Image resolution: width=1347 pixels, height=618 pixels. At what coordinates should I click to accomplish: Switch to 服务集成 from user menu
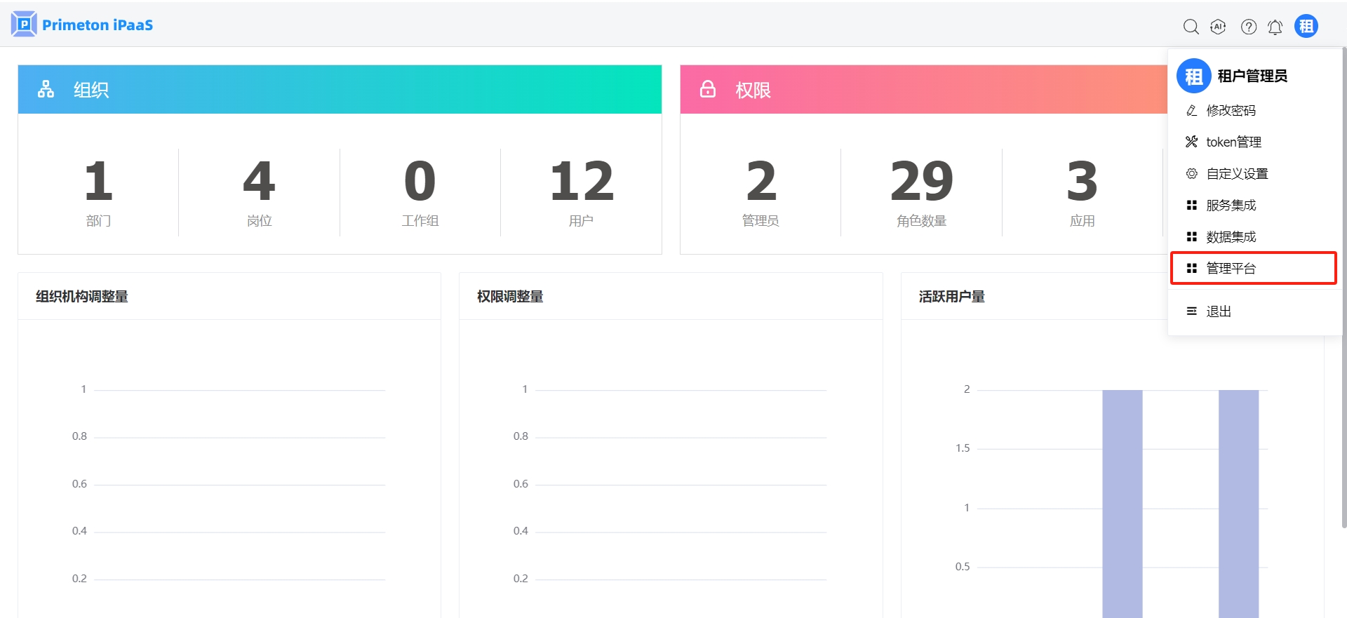tap(1231, 206)
